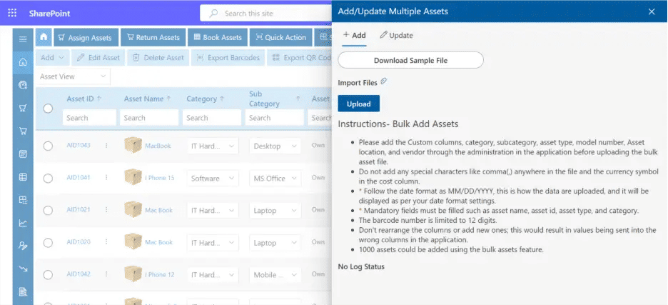The image size is (668, 305).
Task: Open the Software category dropdown
Action: [x=213, y=179]
